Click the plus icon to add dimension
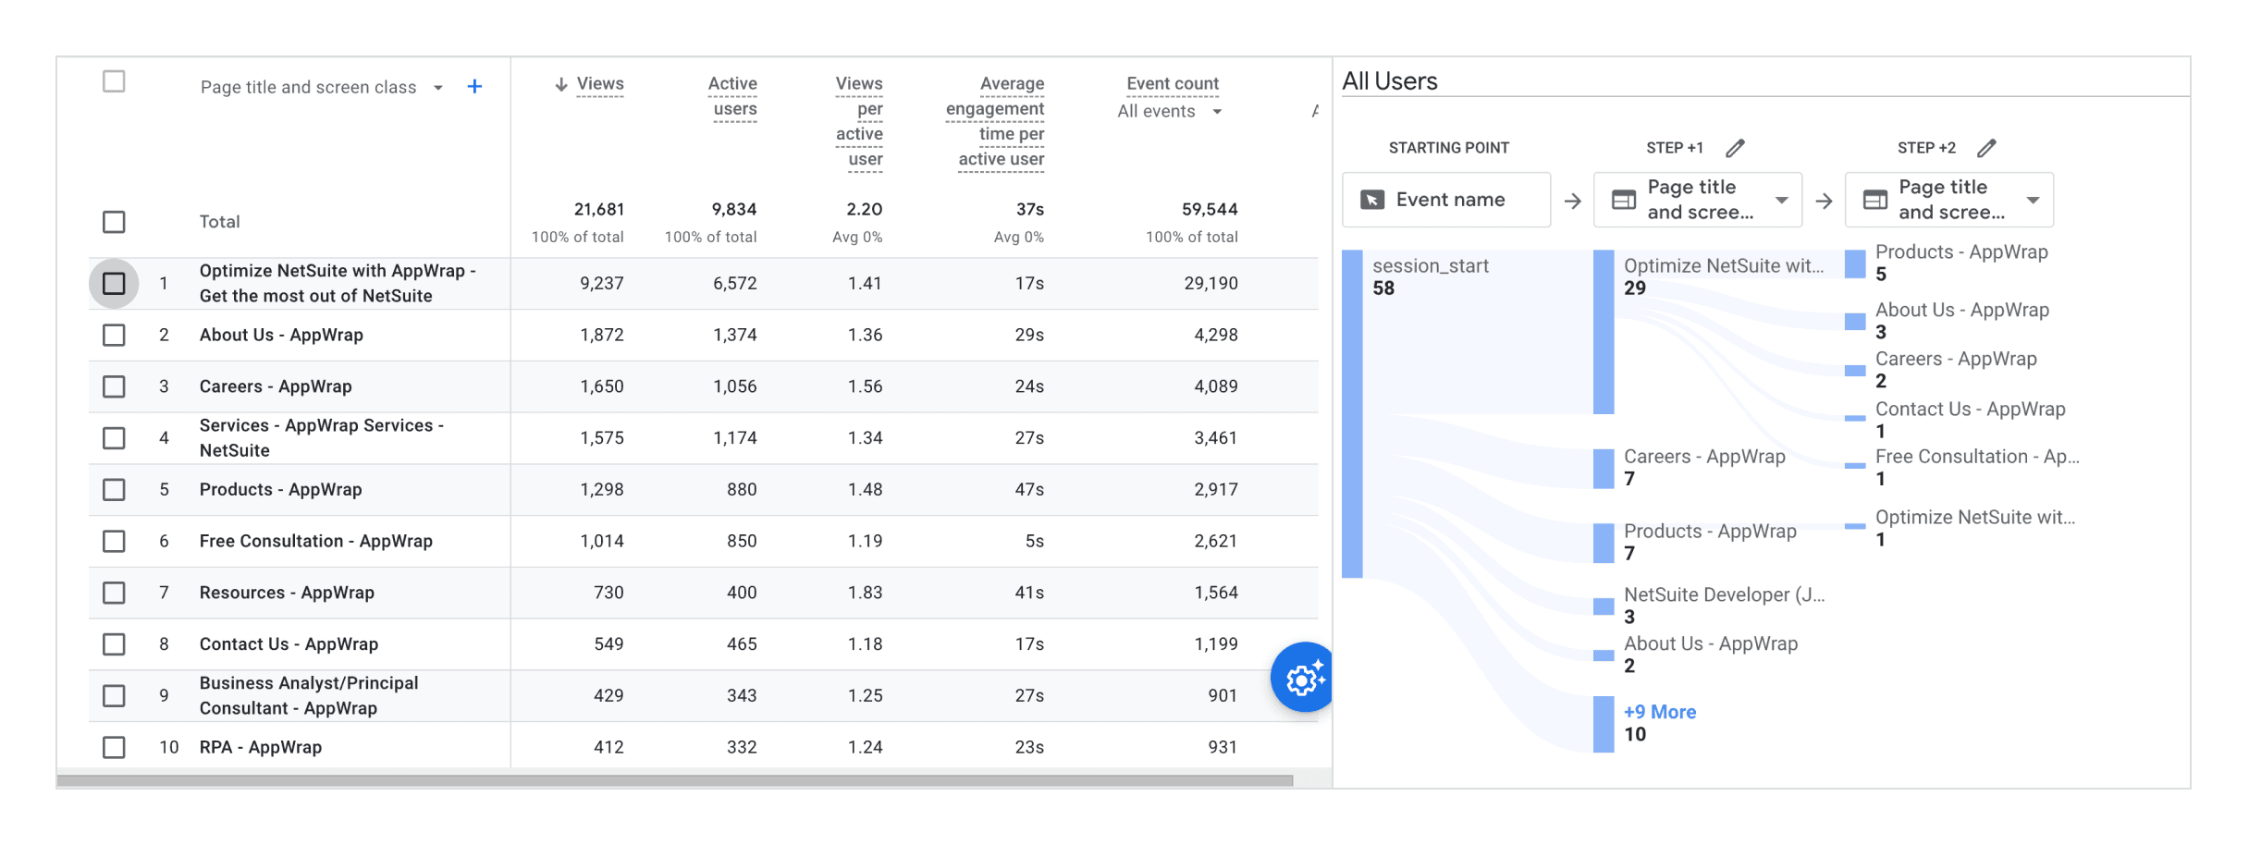Image resolution: width=2249 pixels, height=845 pixels. tap(474, 87)
